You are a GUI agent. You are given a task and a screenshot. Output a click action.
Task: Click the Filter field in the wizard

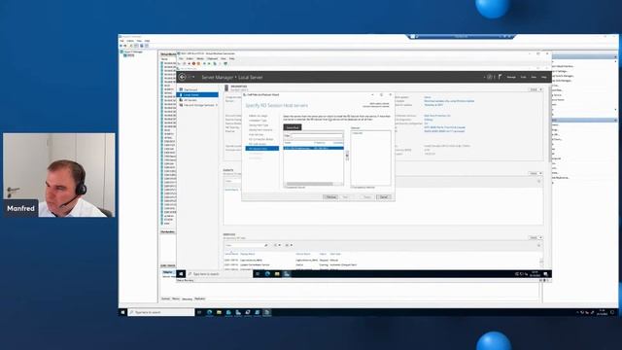pyautogui.click(x=317, y=136)
